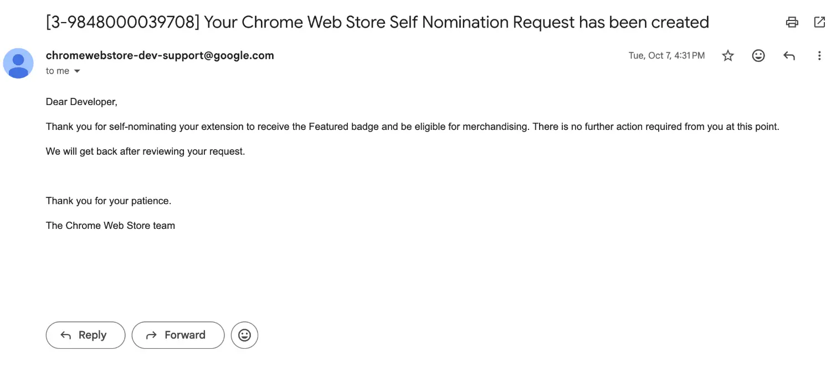The image size is (831, 387).
Task: Click the sender address chromewebstore-dev-support@google.com
Action: pos(160,55)
